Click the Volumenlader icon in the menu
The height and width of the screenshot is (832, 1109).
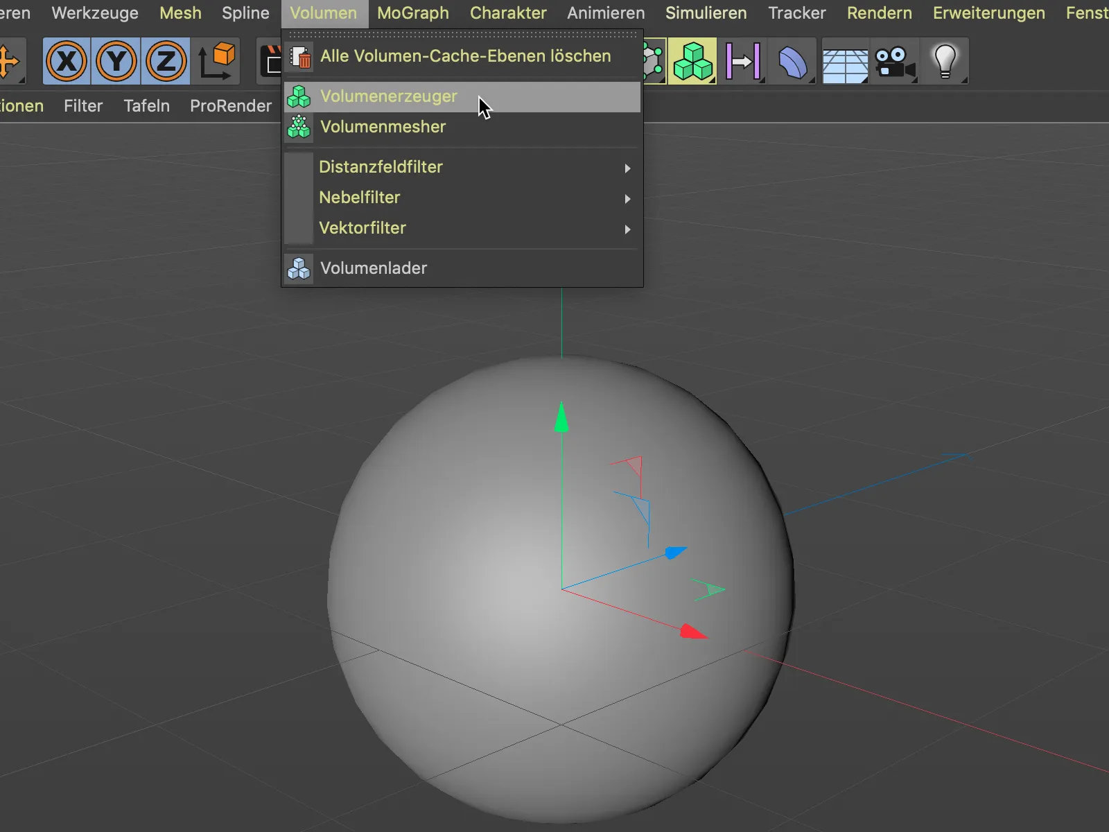pos(299,268)
